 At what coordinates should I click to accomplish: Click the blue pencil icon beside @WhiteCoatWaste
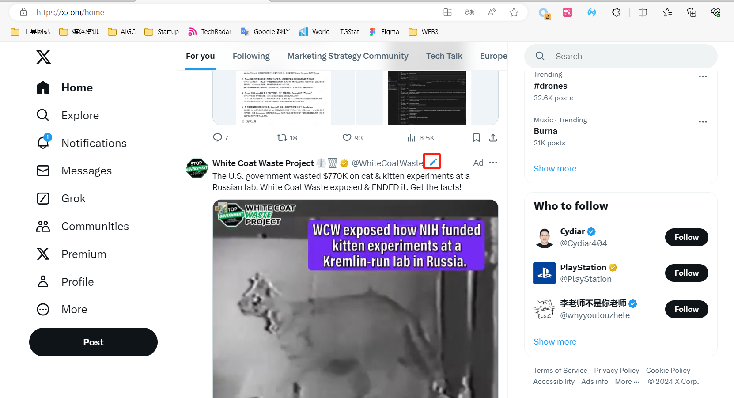[432, 162]
